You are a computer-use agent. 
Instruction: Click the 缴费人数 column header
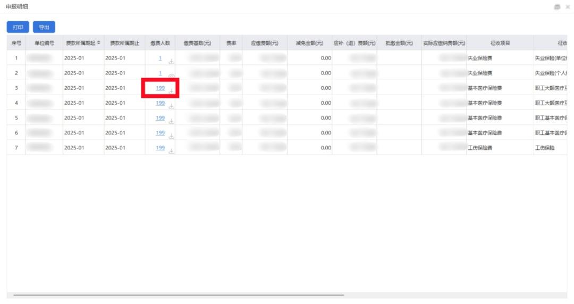pos(160,43)
